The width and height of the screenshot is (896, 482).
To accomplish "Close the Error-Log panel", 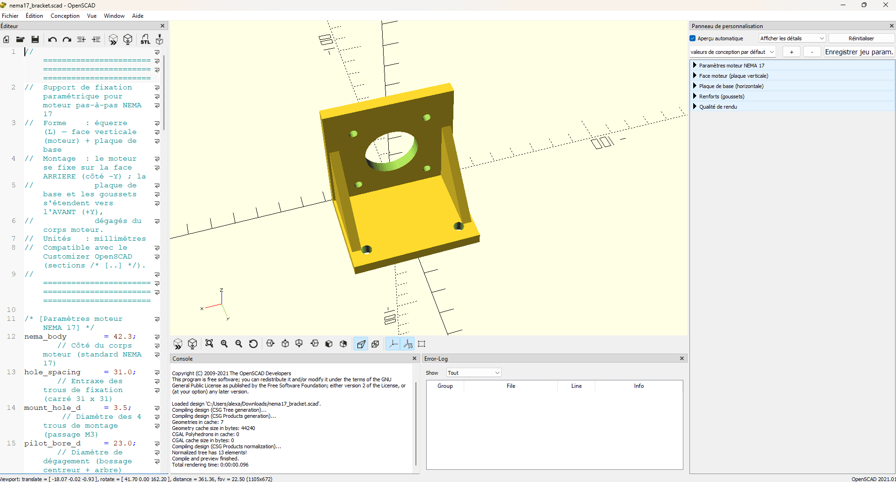I will coord(682,358).
